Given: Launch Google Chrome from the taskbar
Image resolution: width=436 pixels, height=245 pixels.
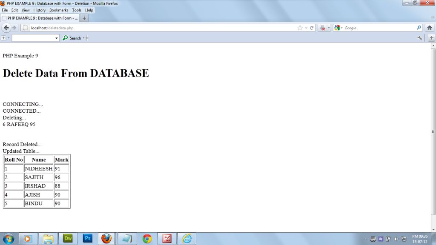Looking at the screenshot, I should (147, 239).
